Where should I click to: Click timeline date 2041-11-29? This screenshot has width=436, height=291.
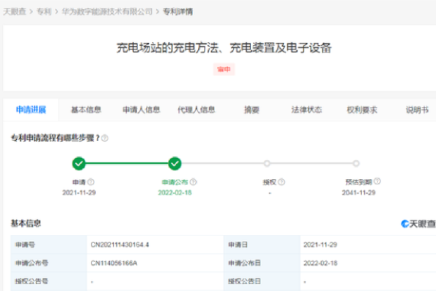pos(359,193)
